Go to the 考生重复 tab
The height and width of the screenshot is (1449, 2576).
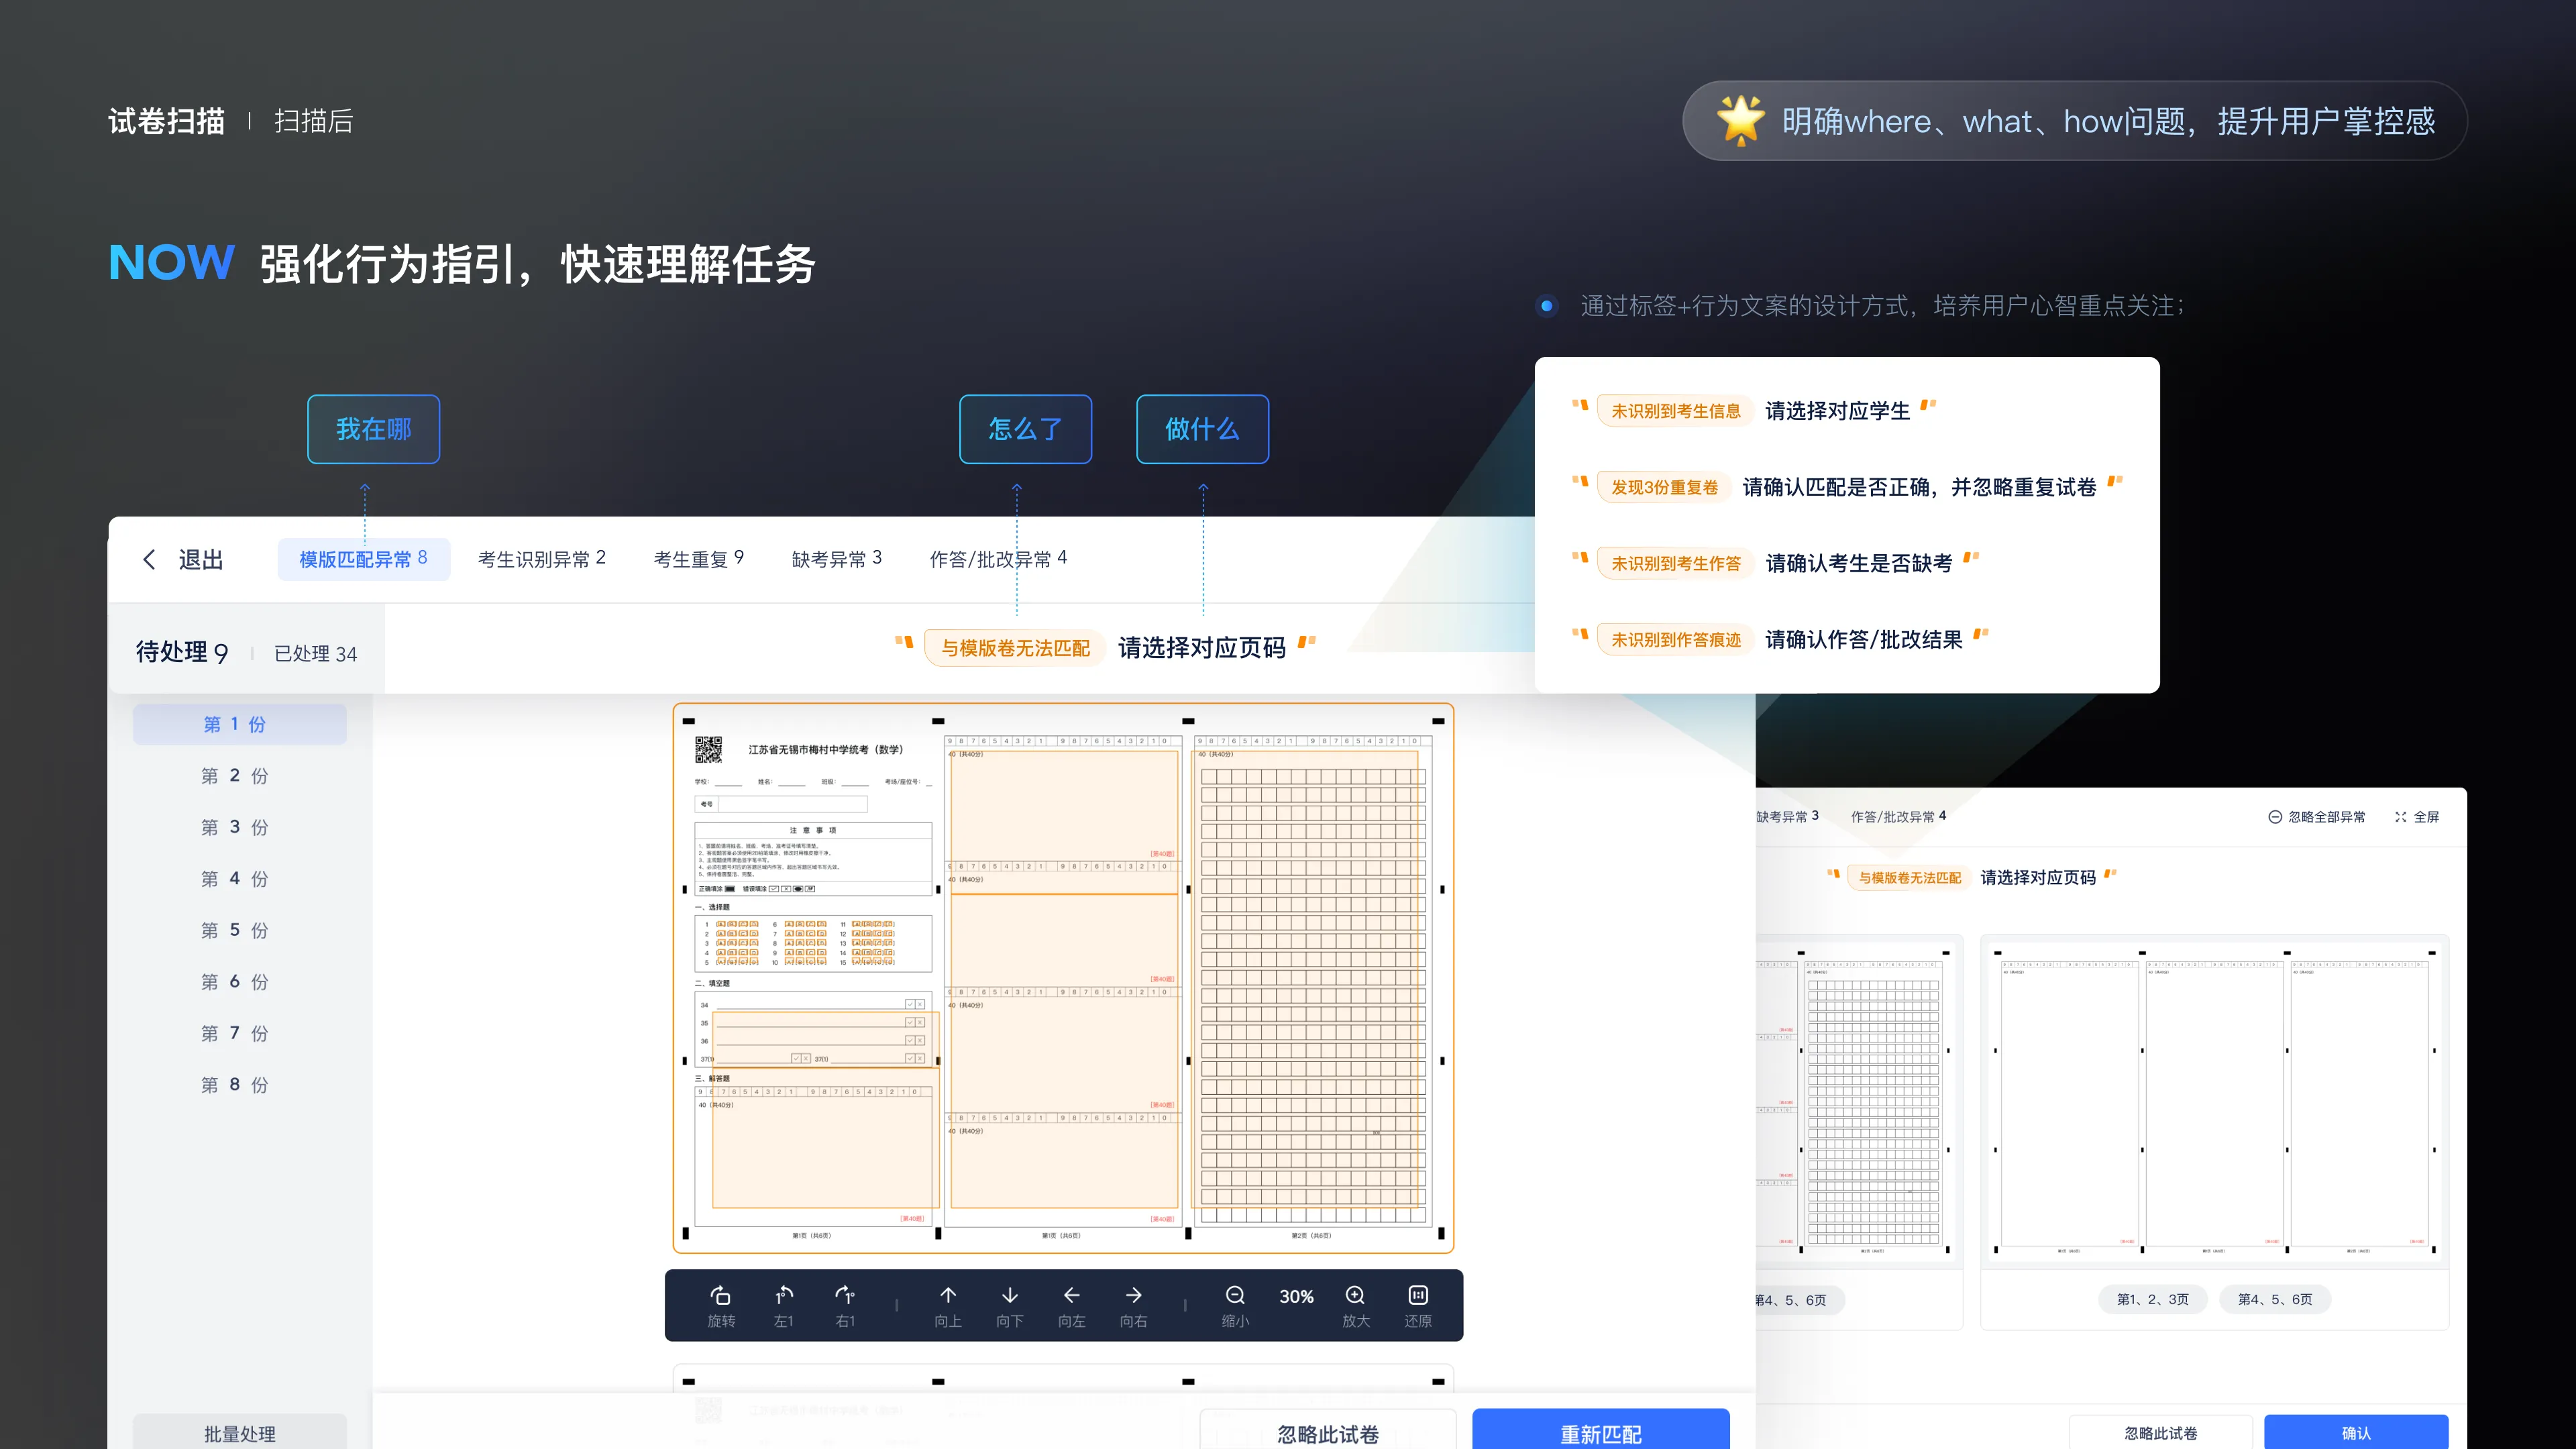698,559
